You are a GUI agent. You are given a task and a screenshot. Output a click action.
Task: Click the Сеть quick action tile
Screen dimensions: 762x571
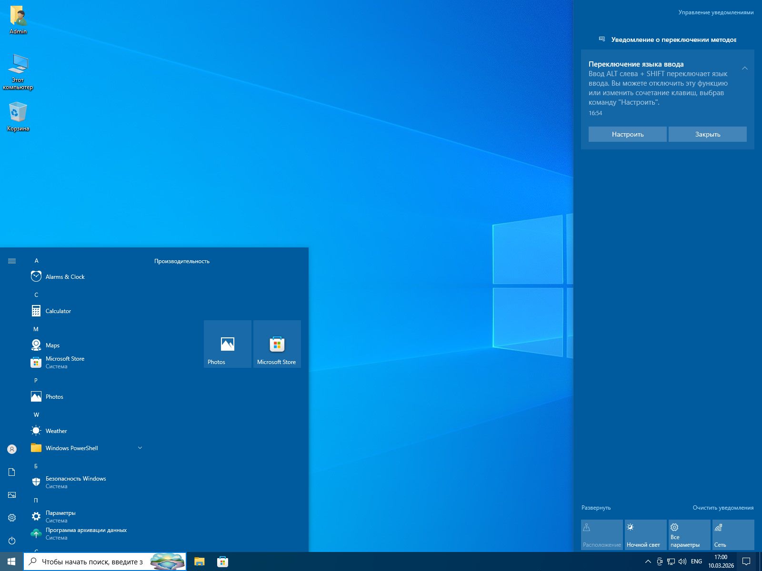click(733, 535)
